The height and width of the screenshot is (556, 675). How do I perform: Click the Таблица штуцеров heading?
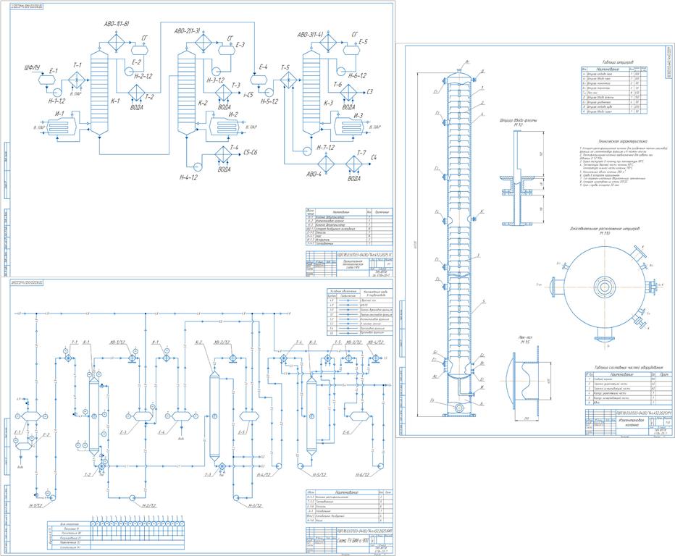click(x=617, y=62)
